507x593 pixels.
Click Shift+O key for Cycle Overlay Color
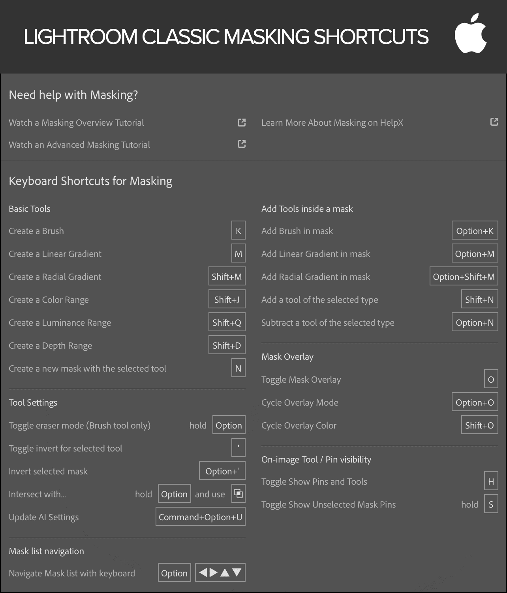(x=480, y=425)
